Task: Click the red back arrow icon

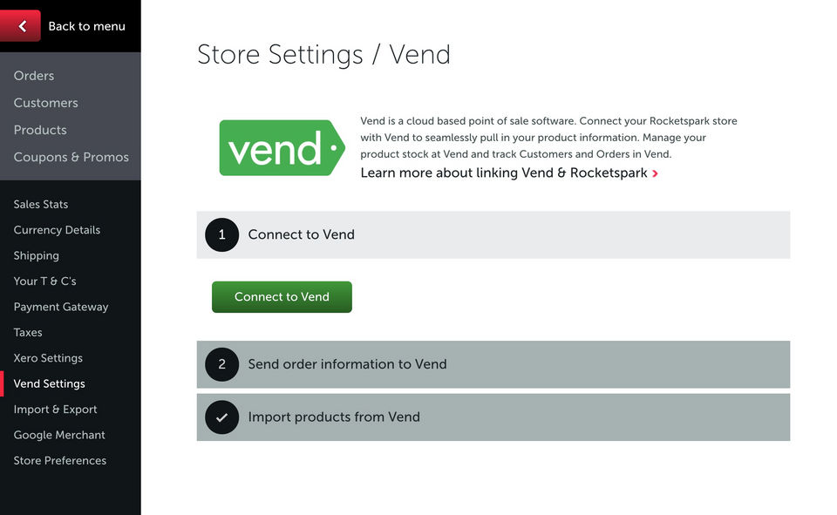Action: (x=22, y=26)
